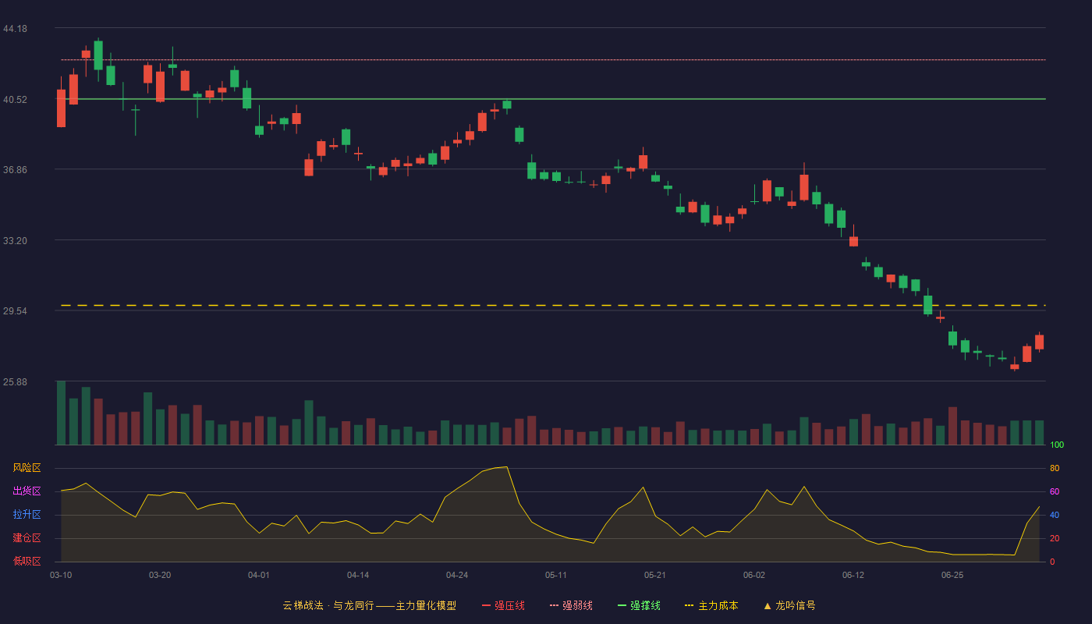Image resolution: width=1092 pixels, height=624 pixels.
Task: Click the 06-12 date label
Action: pyautogui.click(x=853, y=575)
